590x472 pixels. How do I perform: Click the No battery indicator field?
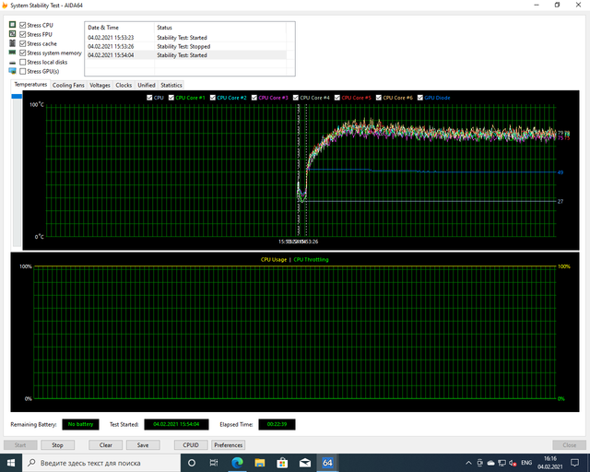[x=80, y=424]
